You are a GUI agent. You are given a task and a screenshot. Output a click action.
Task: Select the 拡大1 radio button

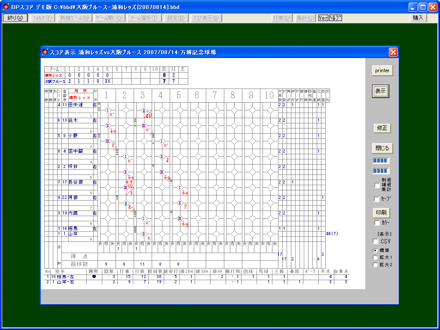click(x=375, y=257)
